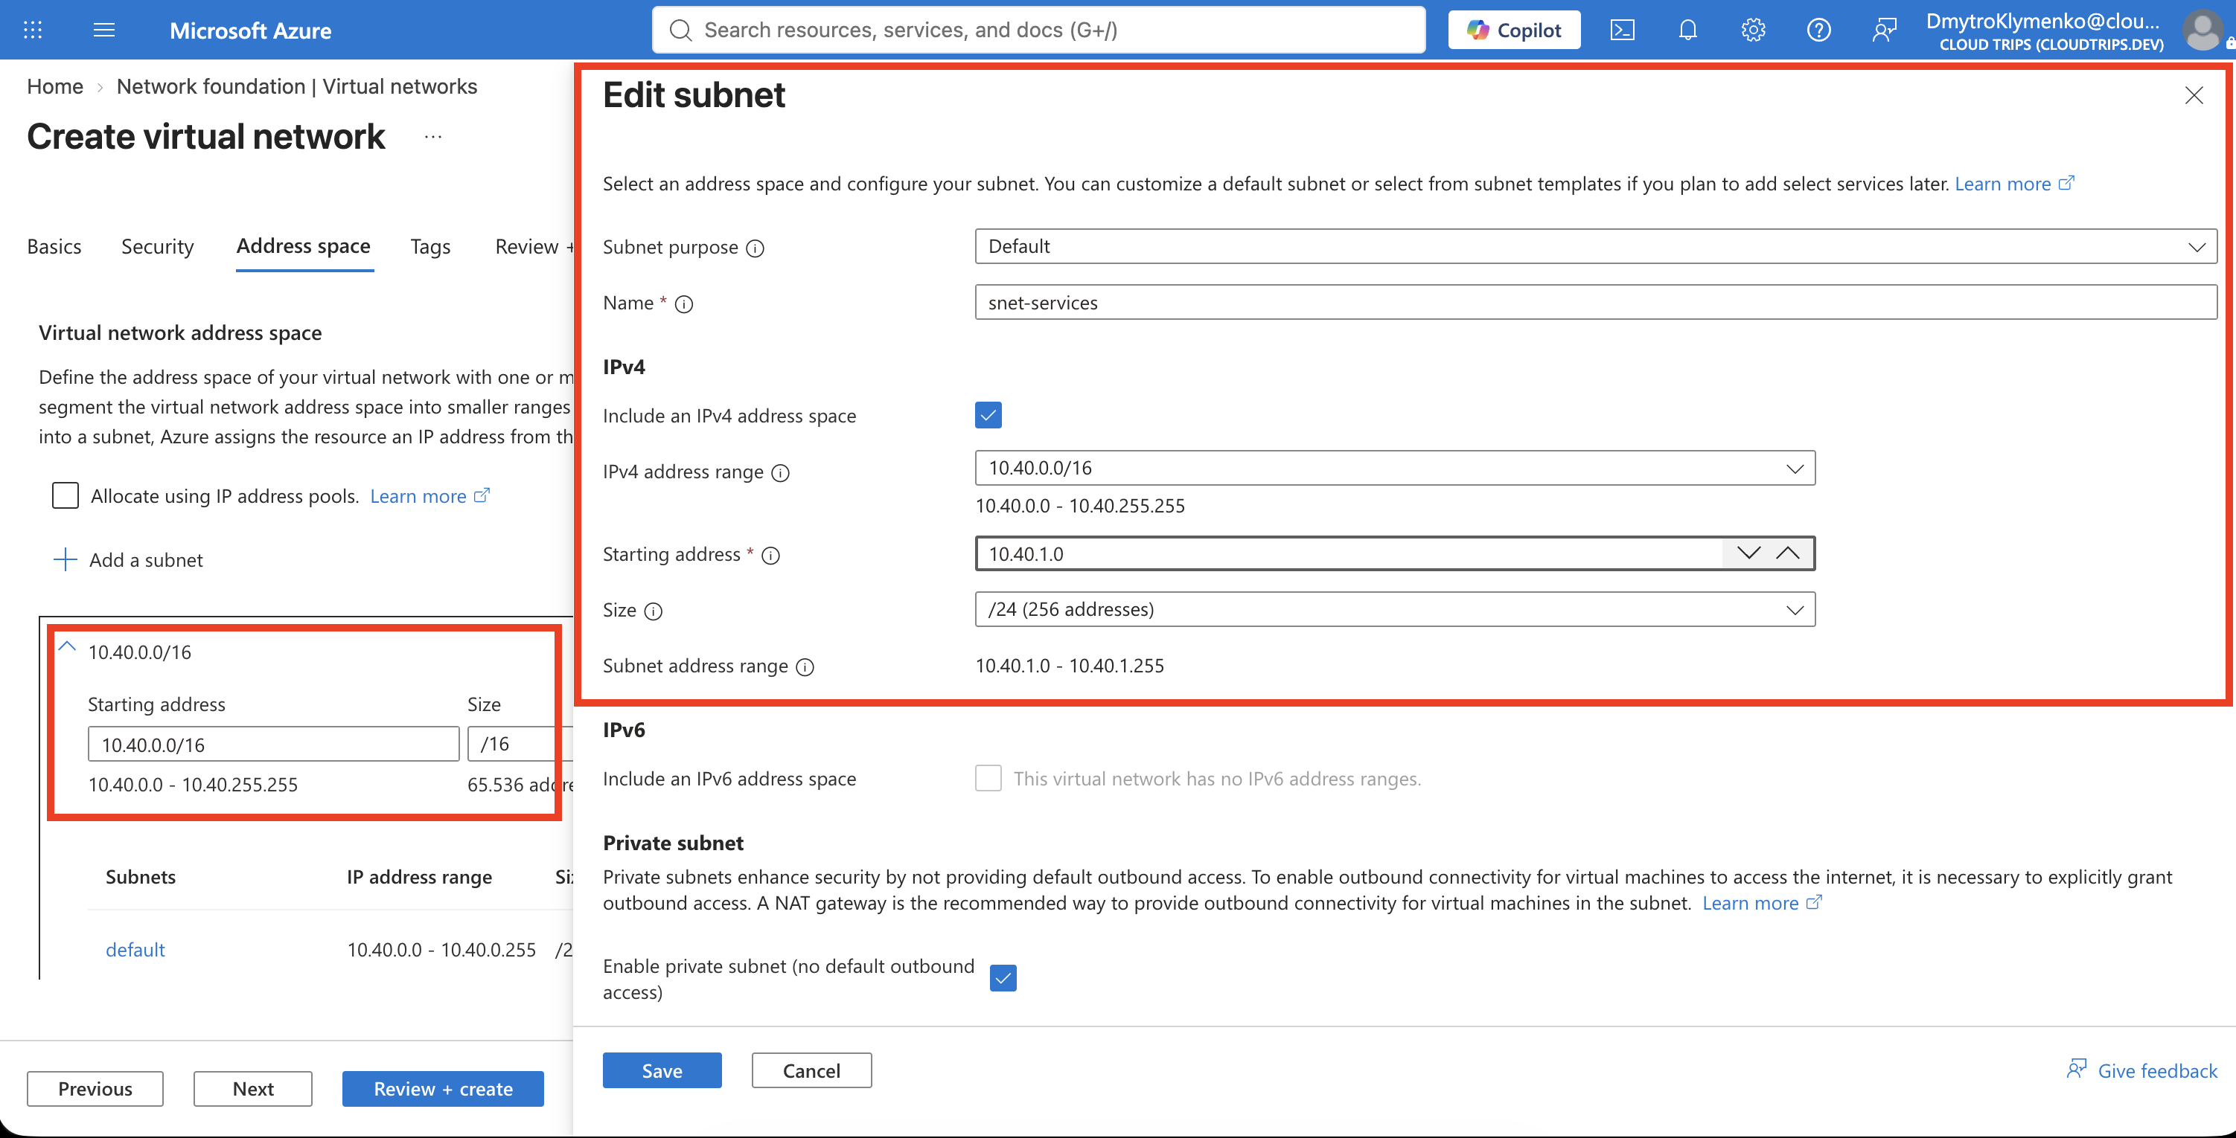
Task: Open the Subnet purpose dropdown
Action: point(1595,246)
